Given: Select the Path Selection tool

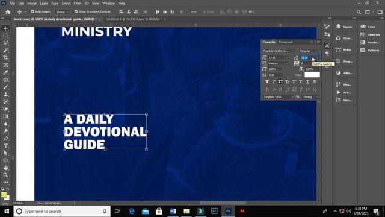Looking at the screenshot, I should (x=5, y=153).
